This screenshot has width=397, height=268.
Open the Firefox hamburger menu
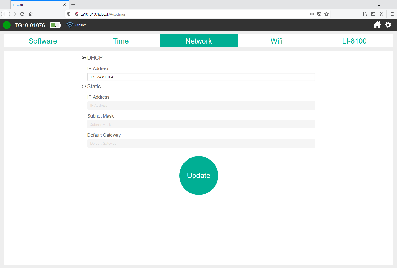[392, 14]
